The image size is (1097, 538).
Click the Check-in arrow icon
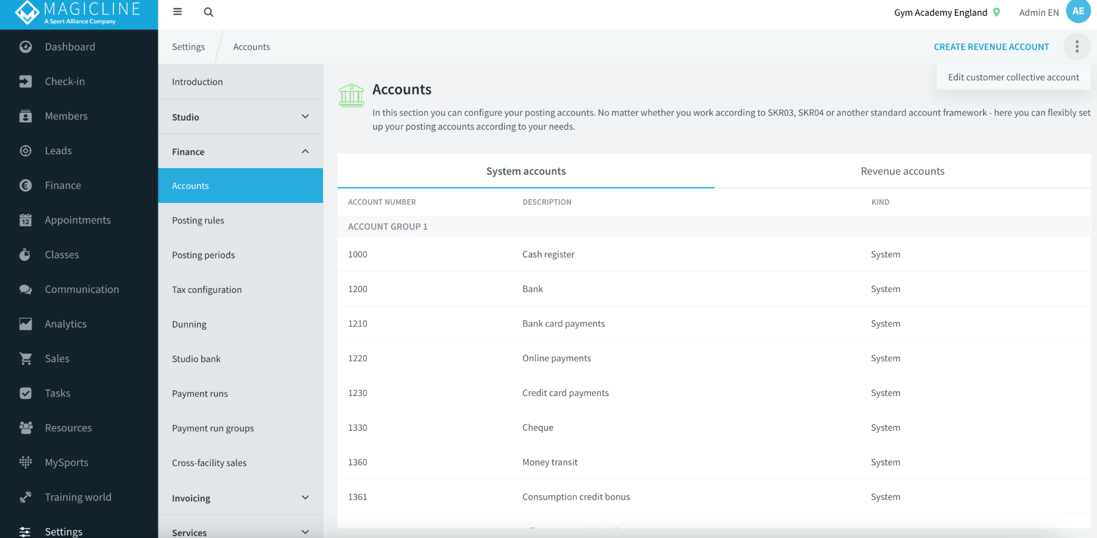26,82
